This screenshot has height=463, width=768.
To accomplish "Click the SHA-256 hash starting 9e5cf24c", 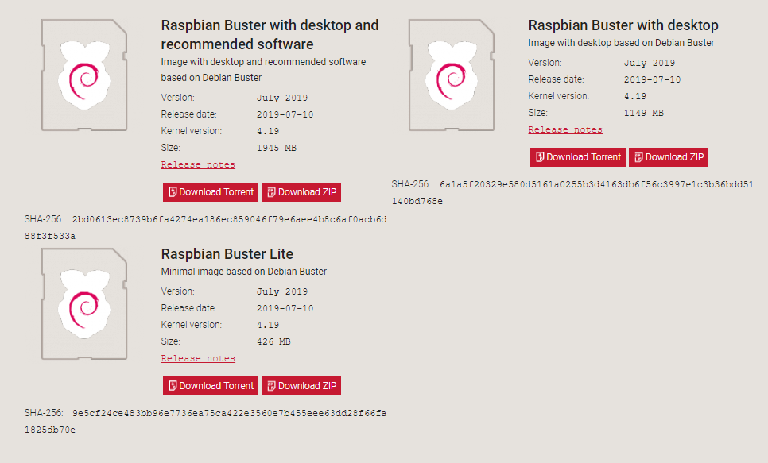I will (x=206, y=422).
